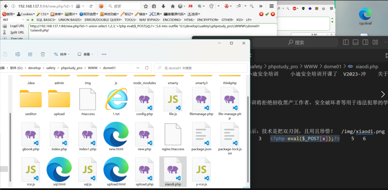Refresh the Explorer folder view
The height and width of the screenshot is (190, 388).
point(147,68)
